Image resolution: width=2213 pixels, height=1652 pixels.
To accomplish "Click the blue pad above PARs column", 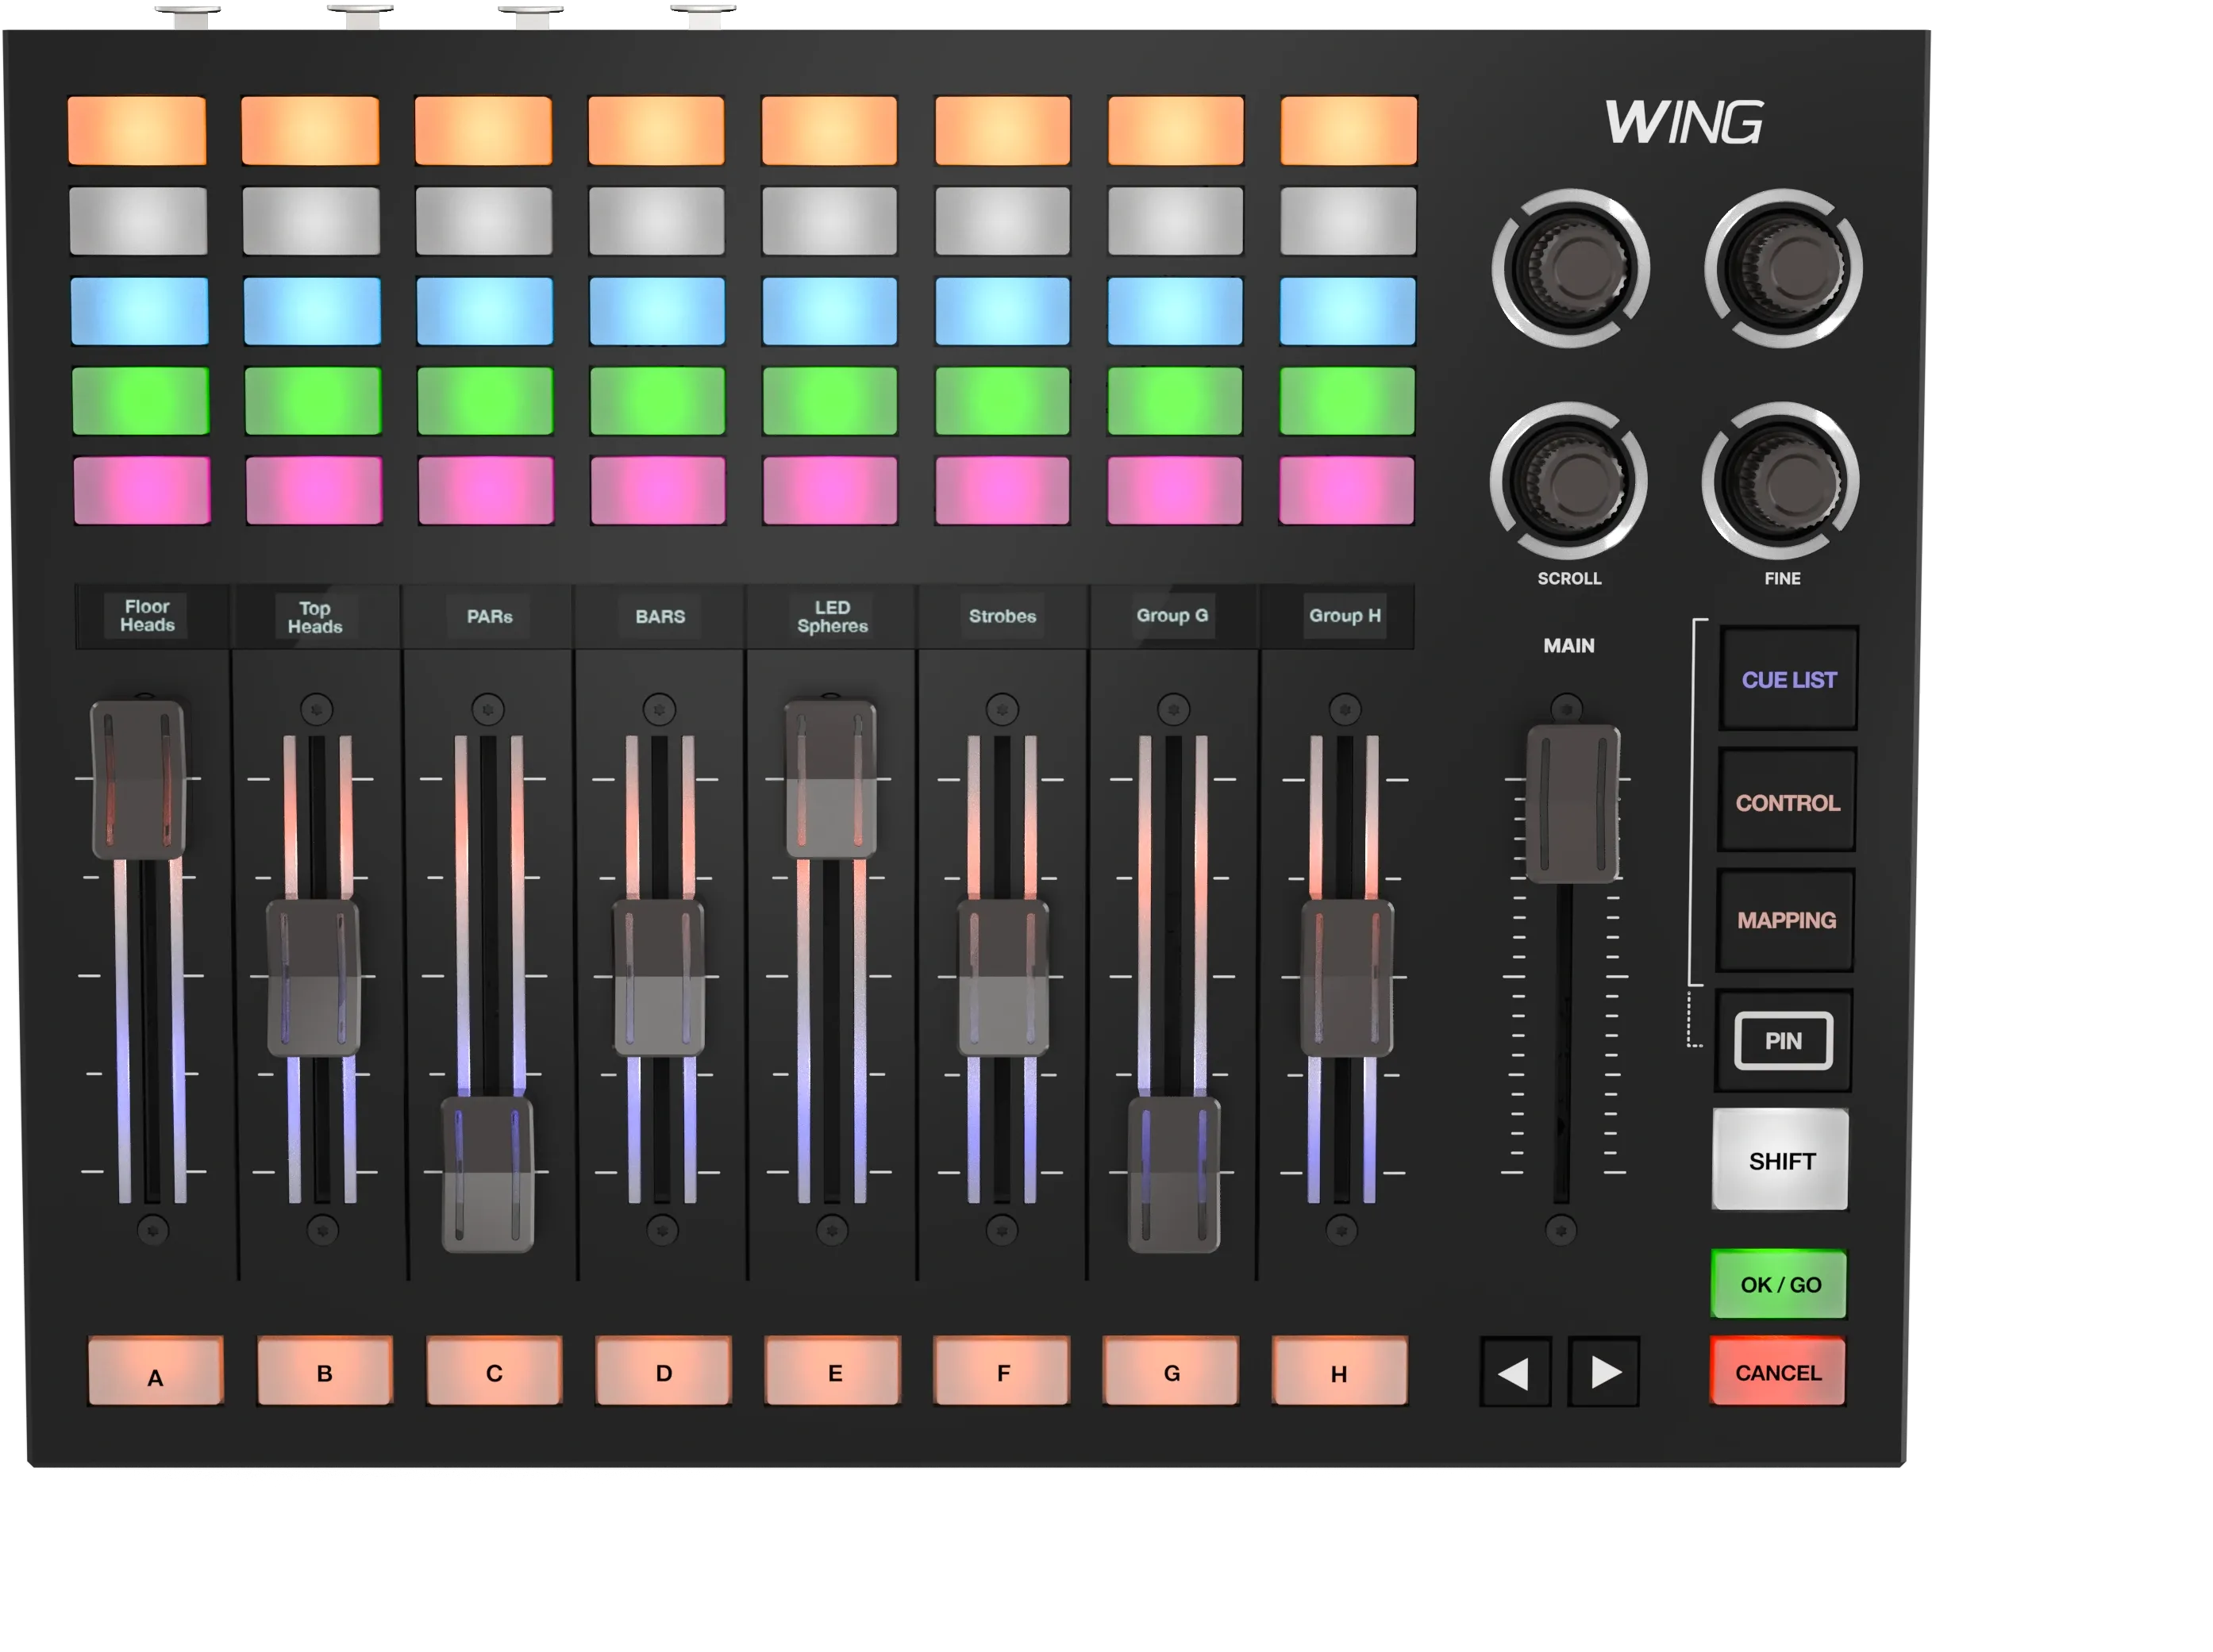I will (x=484, y=311).
